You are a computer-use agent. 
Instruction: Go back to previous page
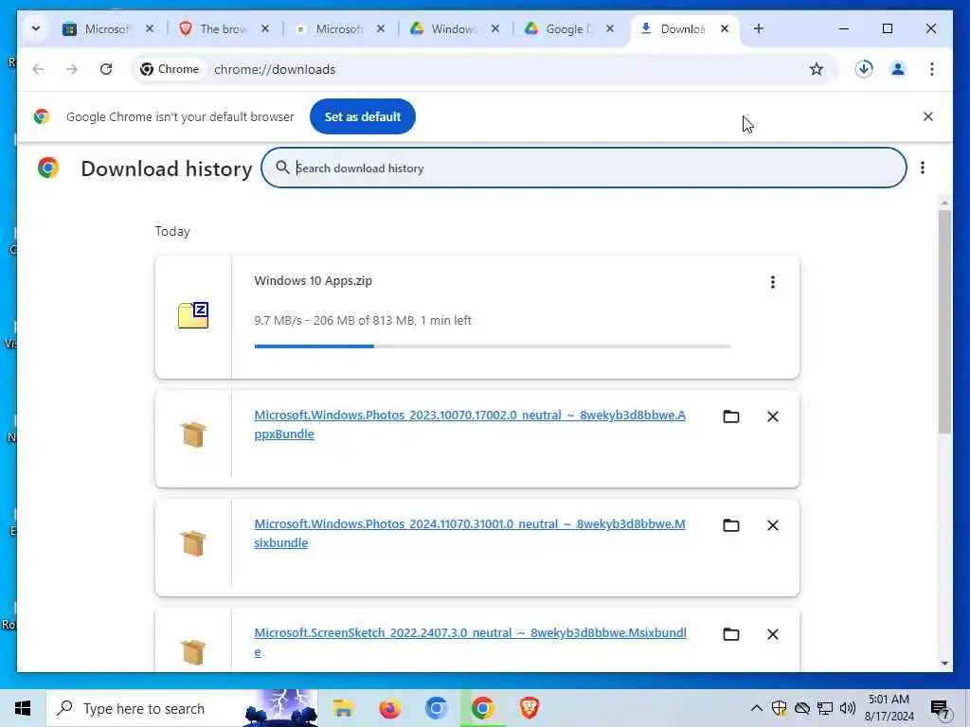click(38, 69)
